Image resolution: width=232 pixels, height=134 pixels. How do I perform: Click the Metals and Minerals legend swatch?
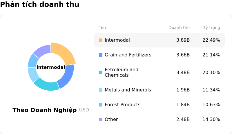pos(101,90)
